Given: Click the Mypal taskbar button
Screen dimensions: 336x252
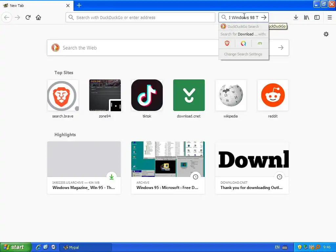Looking at the screenshot, I should pyautogui.click(x=86, y=247).
